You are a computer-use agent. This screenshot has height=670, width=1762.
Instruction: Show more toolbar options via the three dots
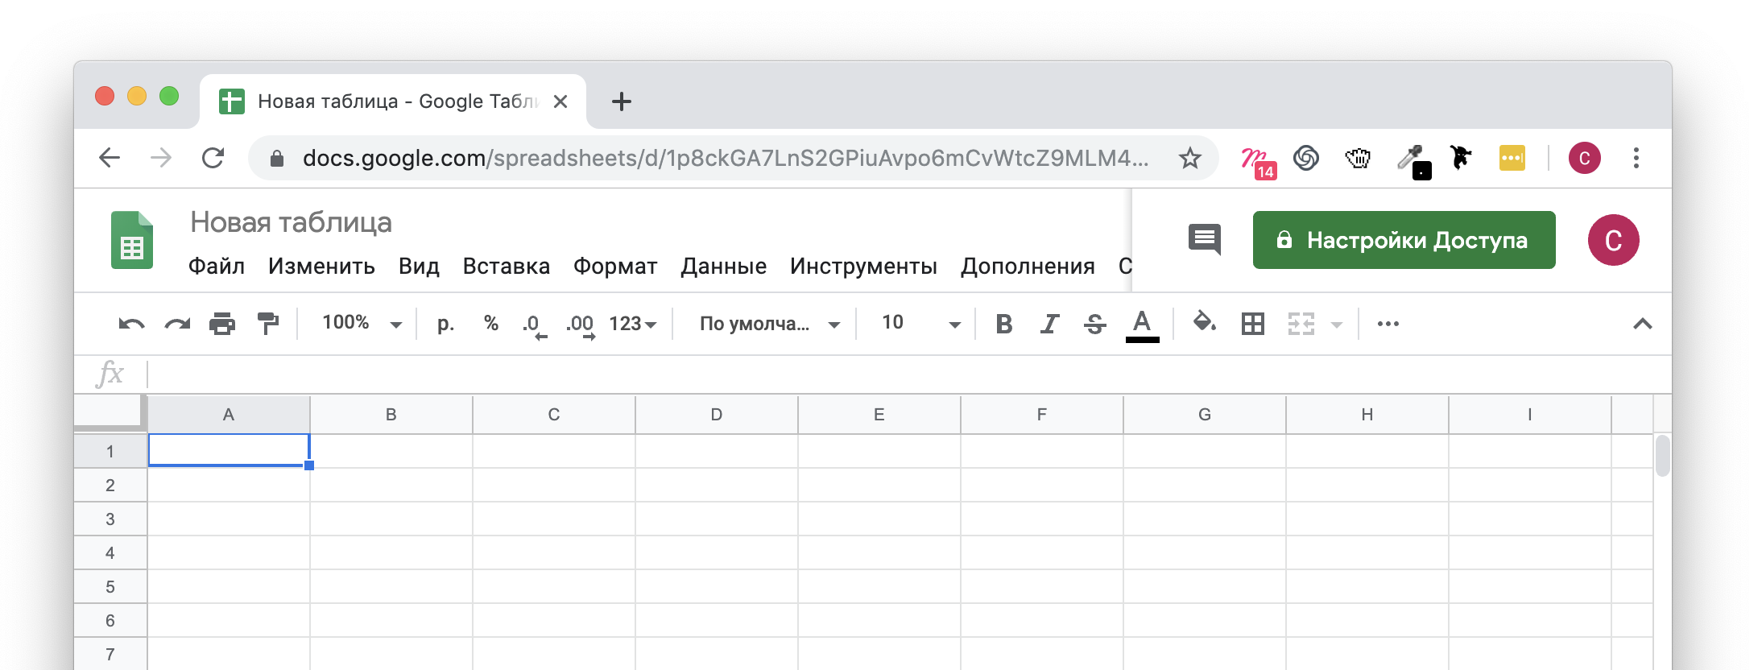pyautogui.click(x=1388, y=324)
